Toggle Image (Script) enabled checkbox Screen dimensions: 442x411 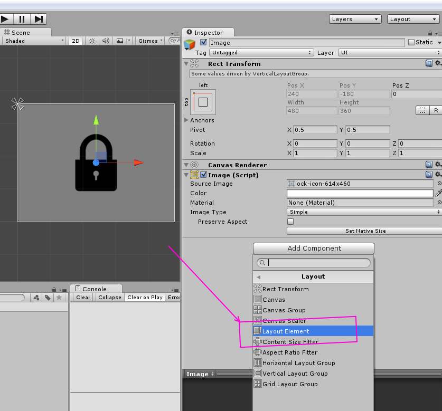203,175
